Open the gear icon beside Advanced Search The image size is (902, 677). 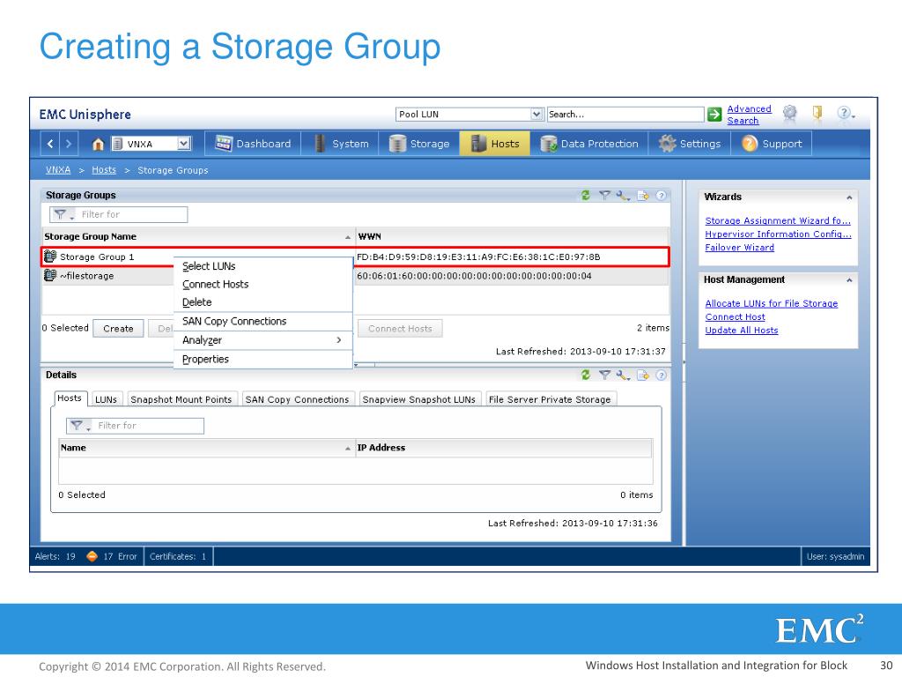point(790,113)
